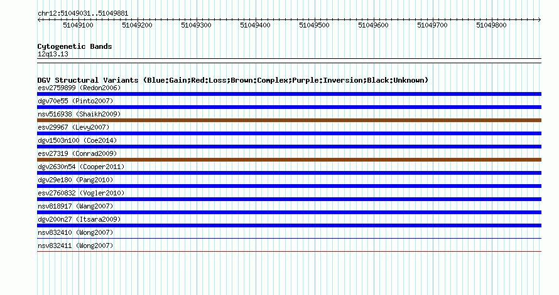Select the blue bar for dgv70e55

[x=289, y=107]
